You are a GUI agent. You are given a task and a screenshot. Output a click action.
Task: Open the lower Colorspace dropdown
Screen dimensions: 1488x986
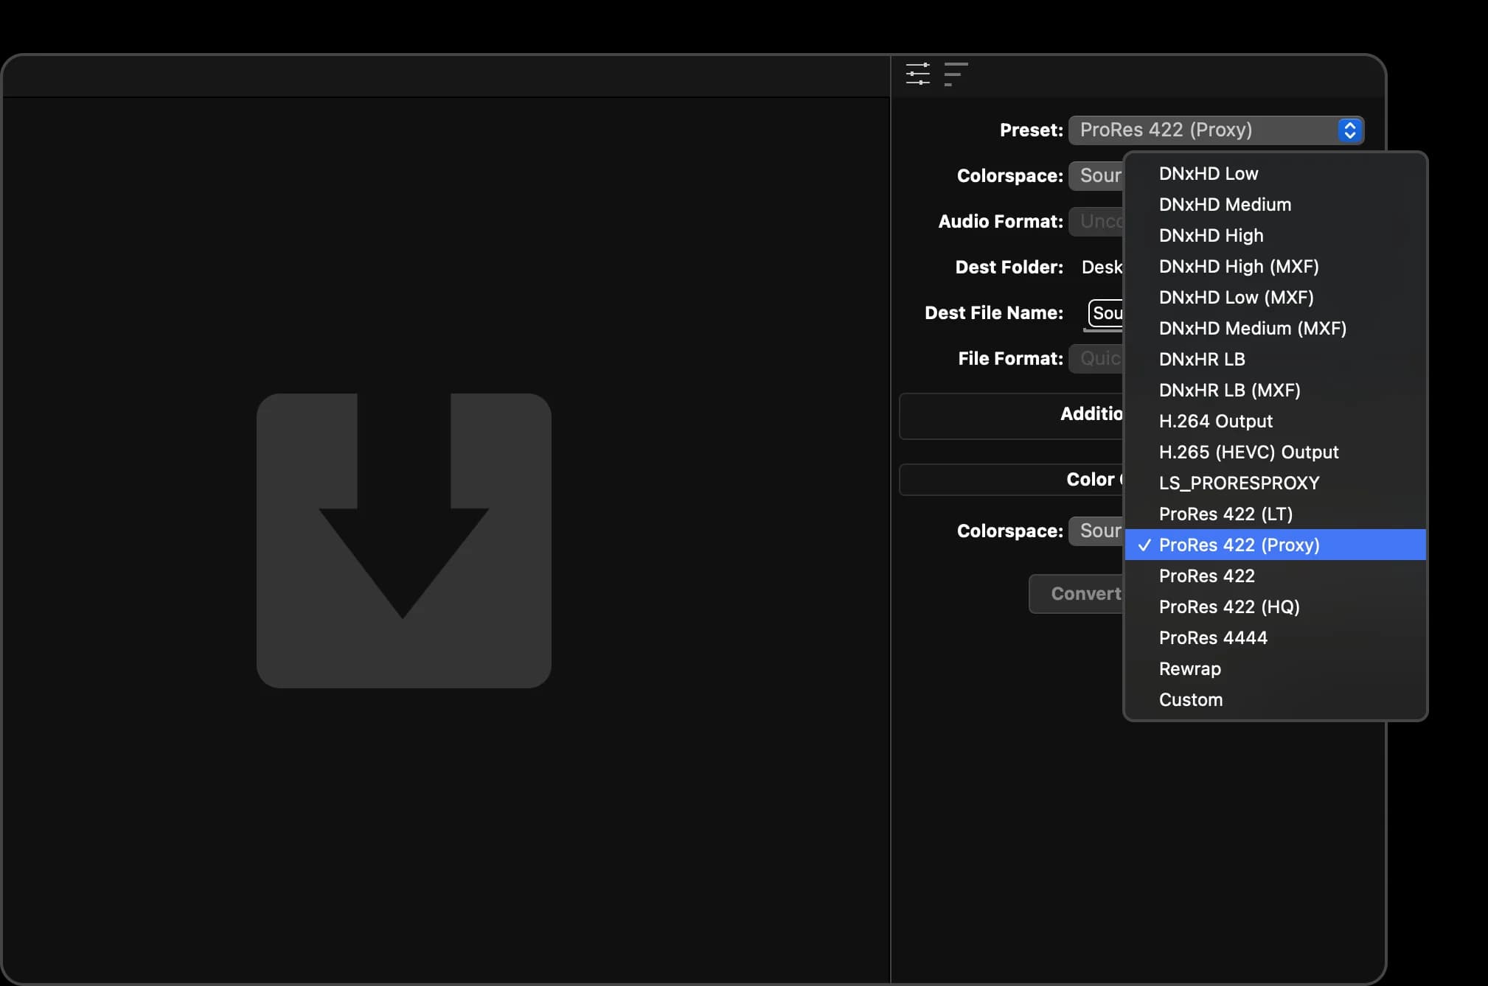[1096, 531]
